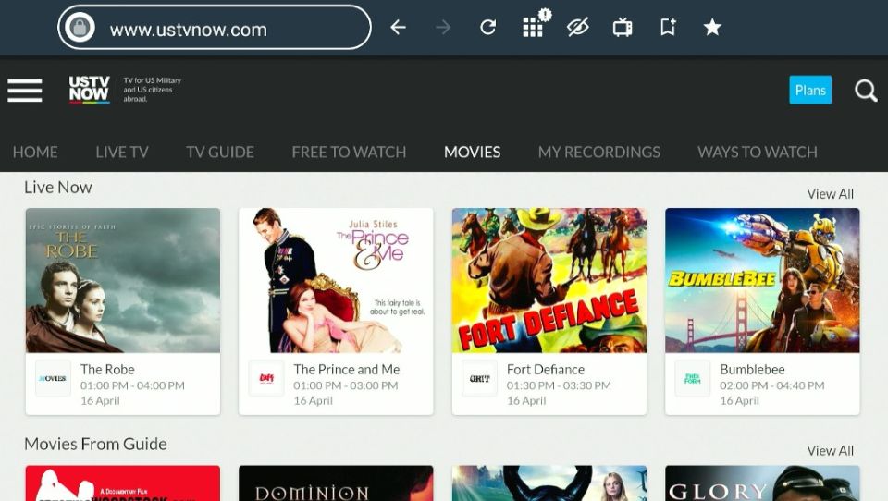
Task: Switch to the LIVE TV tab
Action: pyautogui.click(x=122, y=152)
